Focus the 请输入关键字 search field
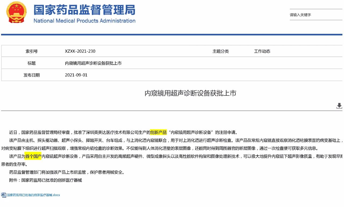Screen dimensions: 344x207 point(316,15)
